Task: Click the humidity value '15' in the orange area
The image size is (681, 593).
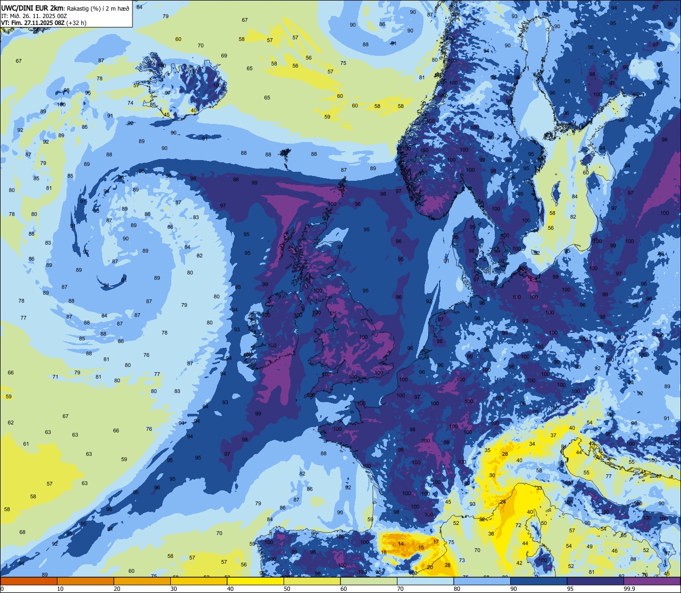Action: pos(421,547)
